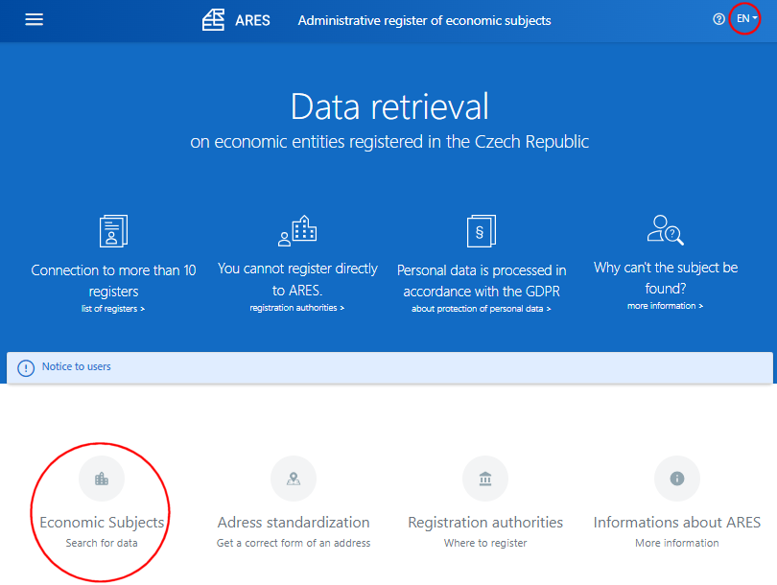Screen dimensions: 777x585
Task: Click the Adress standardization map pin icon
Action: click(294, 479)
